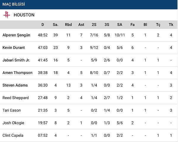The height and width of the screenshot is (142, 178).
Task: Click Josh Okogie's name
Action: point(13,123)
